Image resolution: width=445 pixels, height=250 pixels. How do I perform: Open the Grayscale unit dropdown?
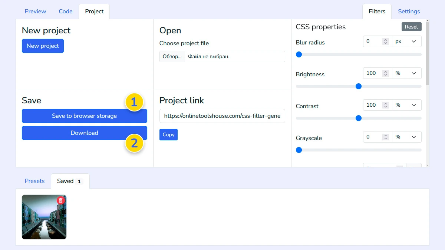click(407, 137)
